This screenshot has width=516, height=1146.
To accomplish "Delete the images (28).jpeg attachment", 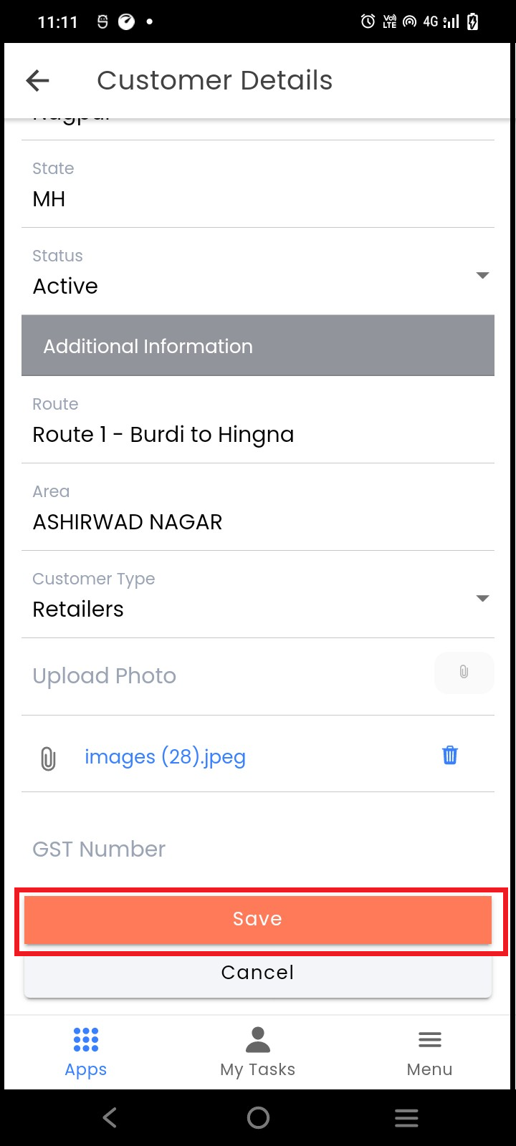I will (x=450, y=755).
